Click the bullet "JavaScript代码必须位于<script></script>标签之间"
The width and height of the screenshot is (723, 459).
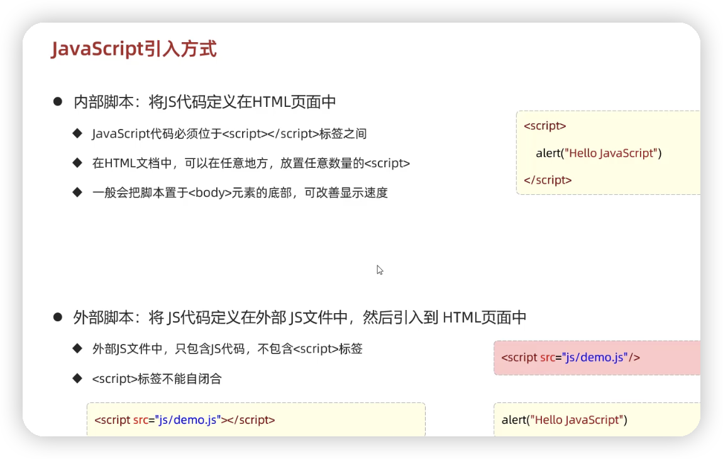click(229, 134)
